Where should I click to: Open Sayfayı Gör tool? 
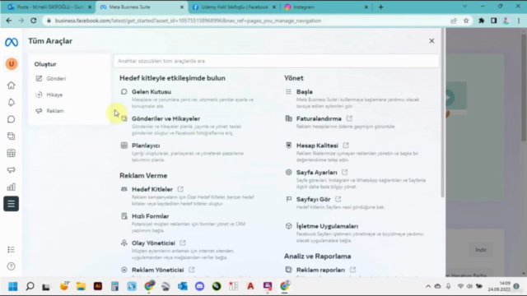pyautogui.click(x=313, y=199)
